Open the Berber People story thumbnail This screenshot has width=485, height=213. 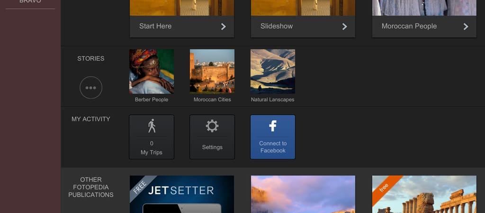point(152,71)
